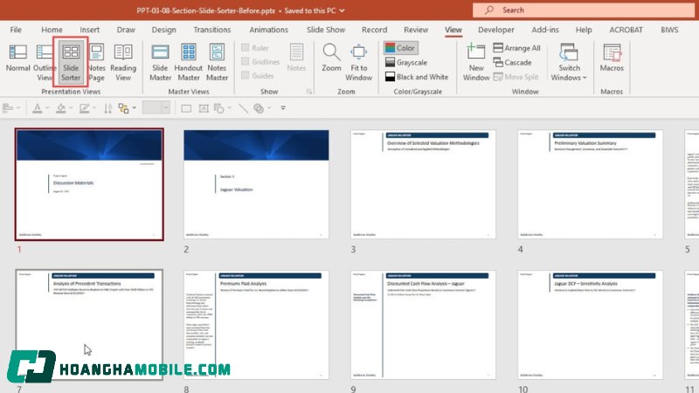Expand the shape outline dropdown arrow
Image resolution: width=699 pixels, height=393 pixels.
(x=93, y=107)
